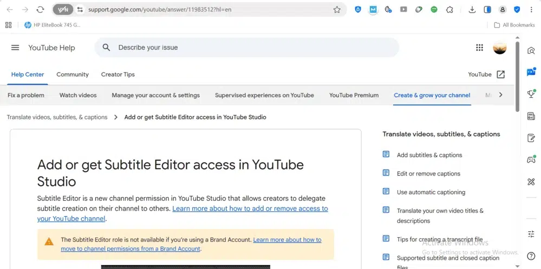The image size is (541, 269).
Task: Open the browser three-dot menu
Action: (x=531, y=10)
